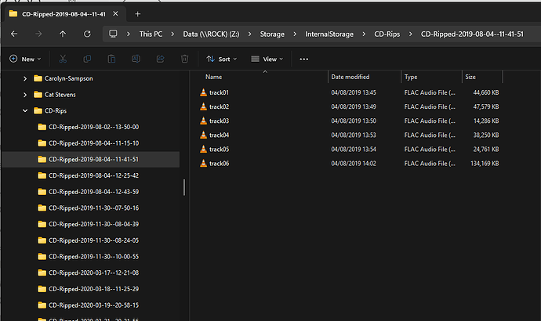Screen dimensions: 541x321
Task: Sort by Name column header
Action: tap(213, 77)
